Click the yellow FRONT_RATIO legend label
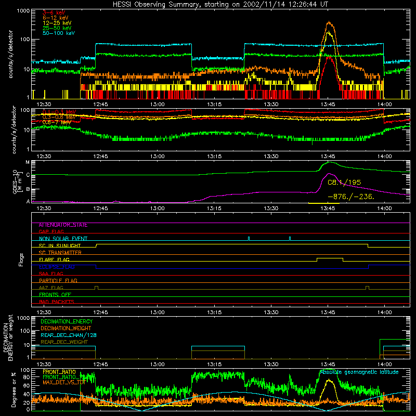The height and width of the screenshot is (416, 416). 59,372
